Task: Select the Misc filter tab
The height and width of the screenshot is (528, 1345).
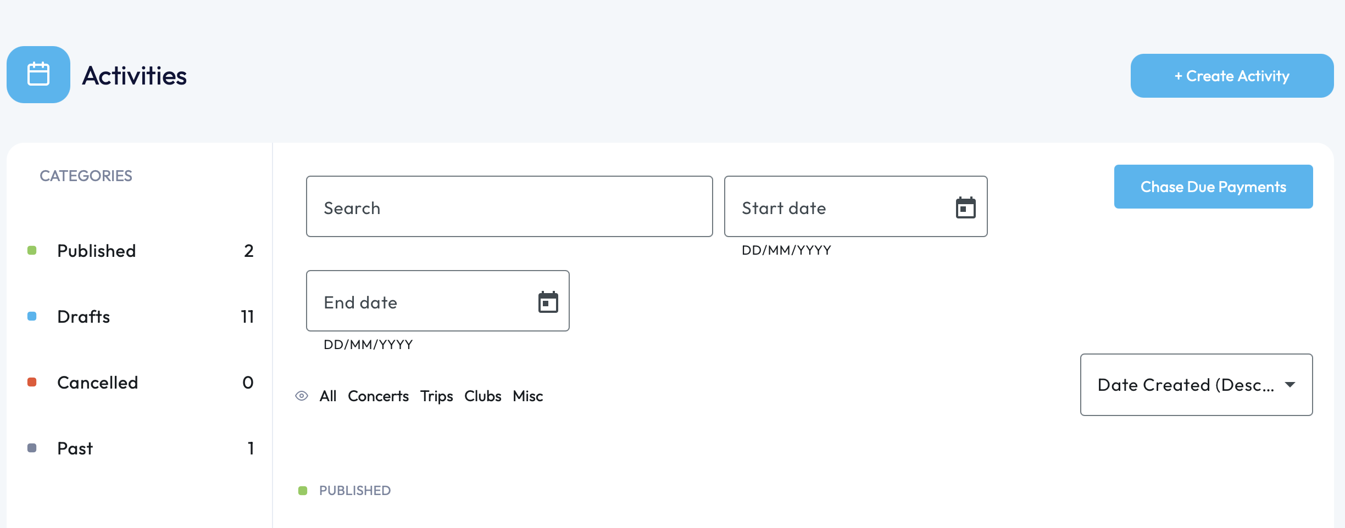Action: pos(527,396)
